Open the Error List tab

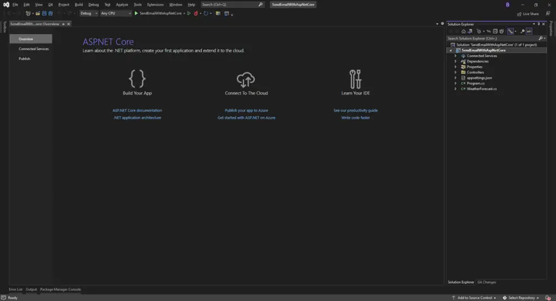coord(15,289)
